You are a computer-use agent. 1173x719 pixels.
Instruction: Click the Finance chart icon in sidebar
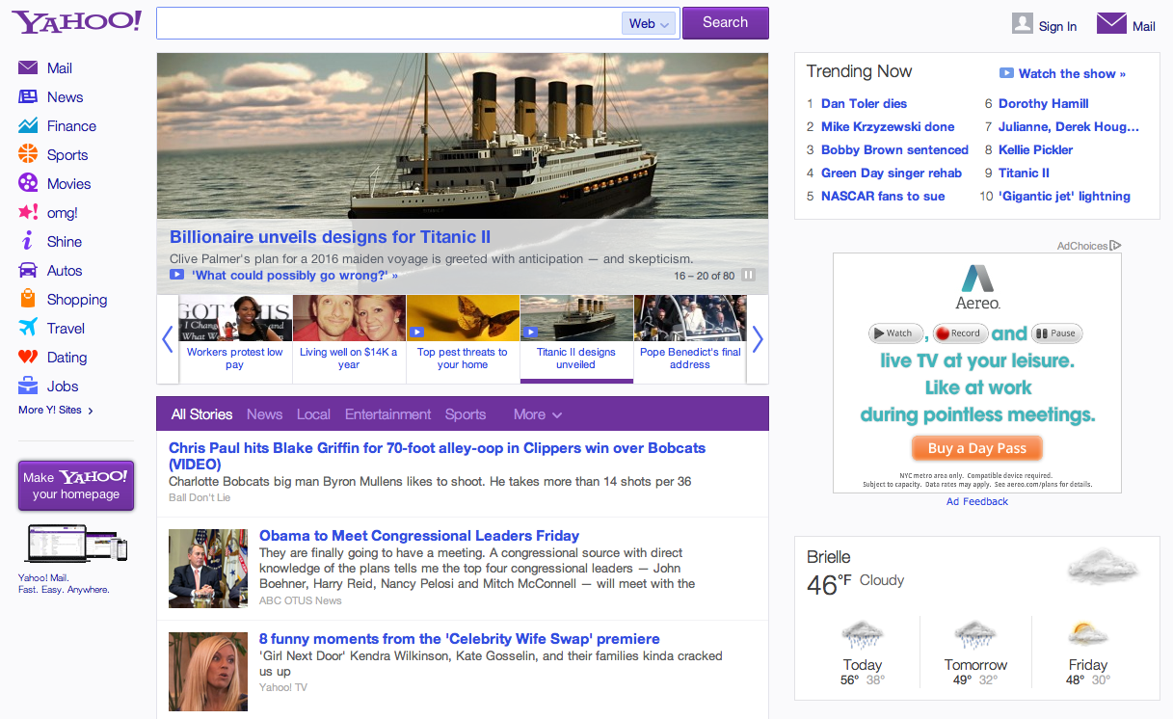point(28,126)
